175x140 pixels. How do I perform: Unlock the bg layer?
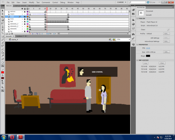click(25, 31)
